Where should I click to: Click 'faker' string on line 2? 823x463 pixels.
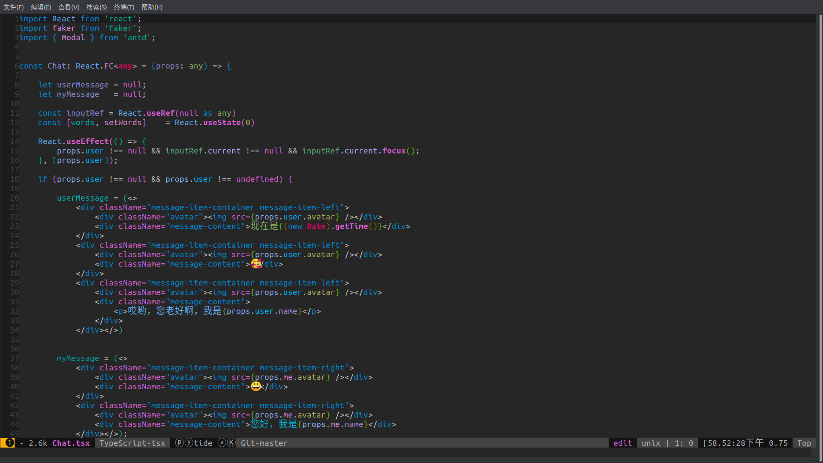tap(120, 28)
